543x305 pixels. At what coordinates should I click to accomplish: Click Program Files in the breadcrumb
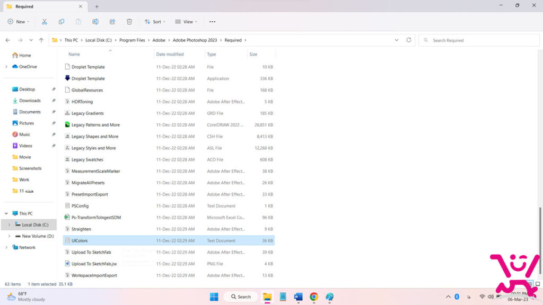[132, 40]
